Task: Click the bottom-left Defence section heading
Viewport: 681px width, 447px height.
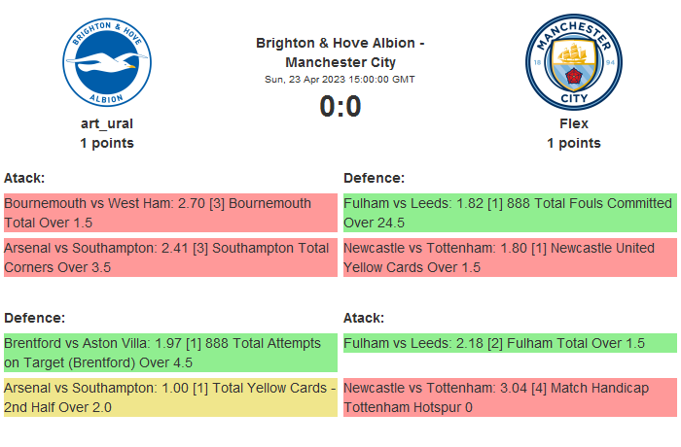Action: click(x=35, y=318)
